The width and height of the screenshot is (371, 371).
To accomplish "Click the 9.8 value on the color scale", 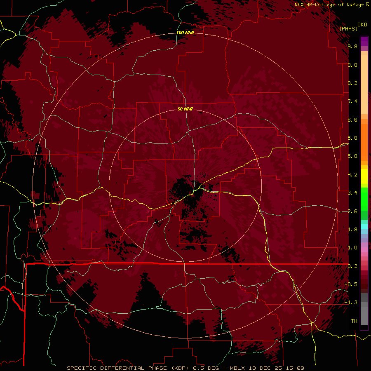I will tap(352, 46).
